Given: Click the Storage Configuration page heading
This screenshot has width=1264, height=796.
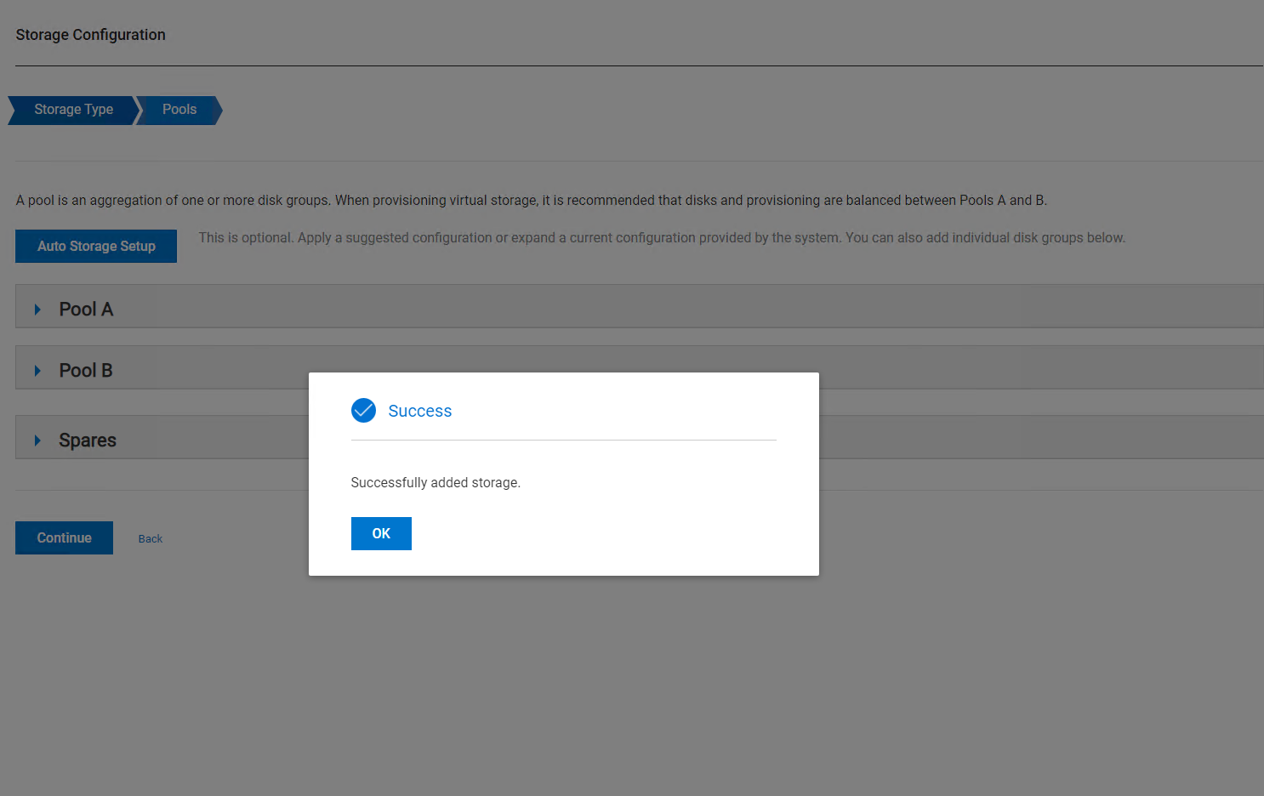Looking at the screenshot, I should click(x=90, y=35).
